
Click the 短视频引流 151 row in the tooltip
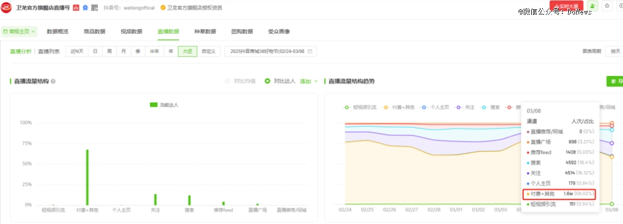coord(560,204)
